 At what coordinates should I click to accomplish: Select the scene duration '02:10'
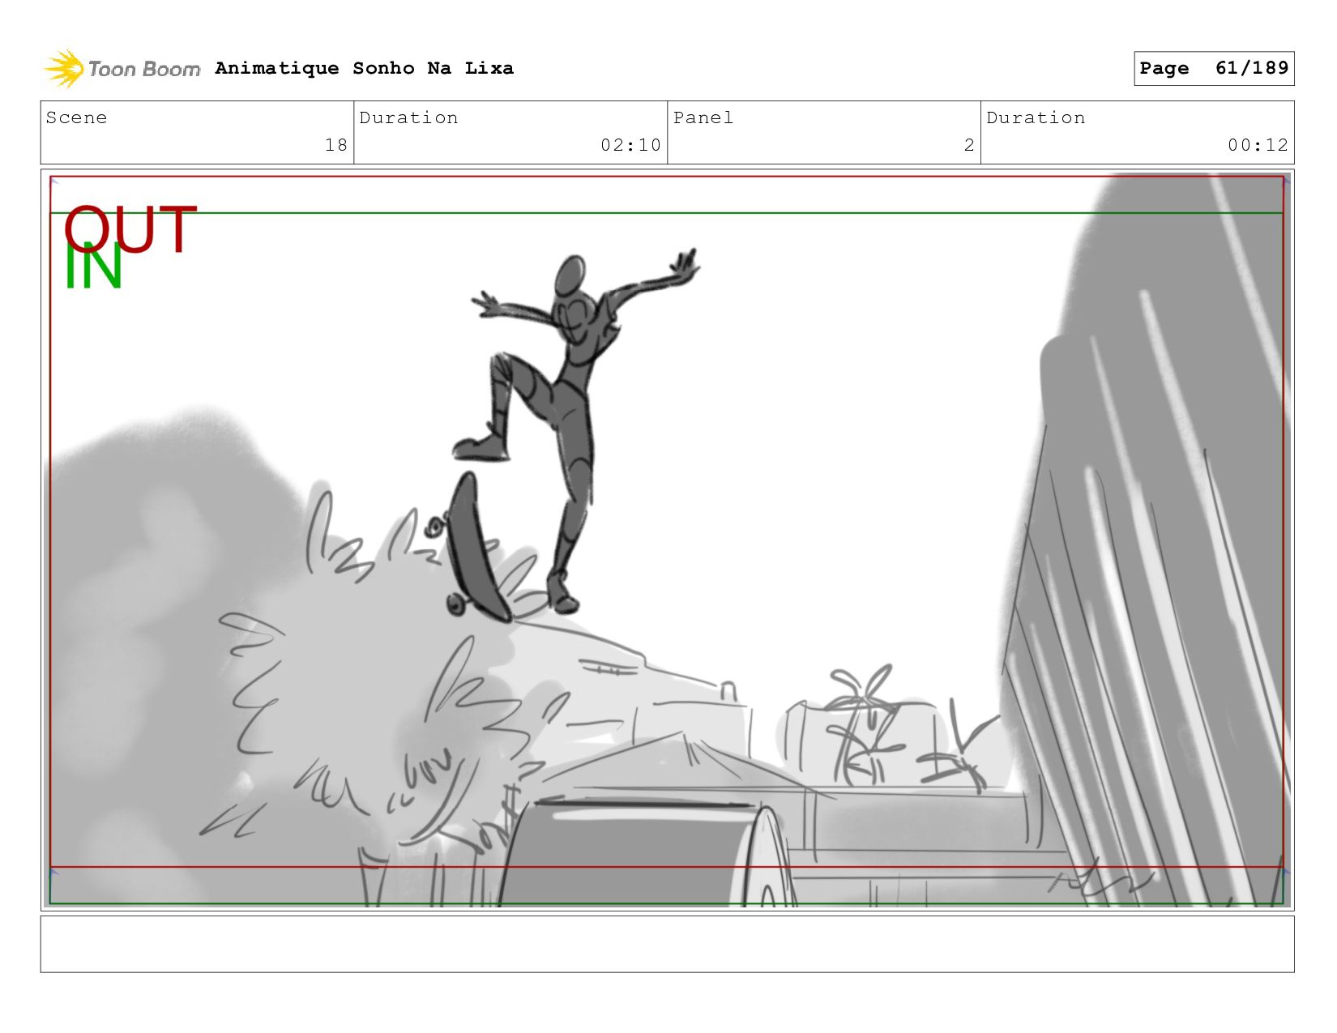point(630,145)
